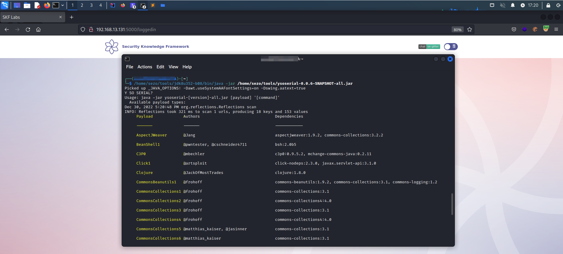Click the C3P0 payload name
This screenshot has height=254, width=563.
(141, 154)
